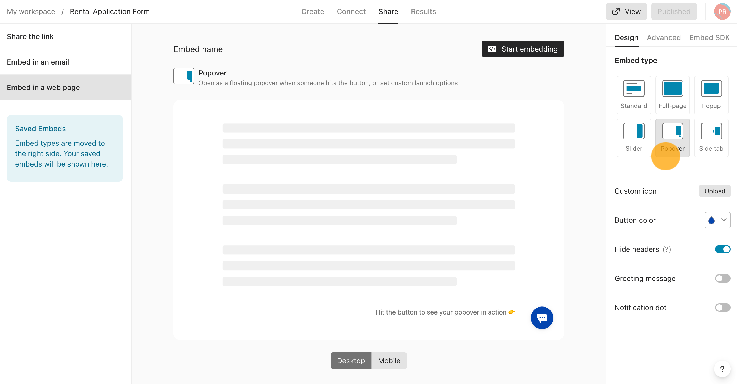Screen dimensions: 737x384
Task: Click Embed in an email option
Action: pos(38,62)
